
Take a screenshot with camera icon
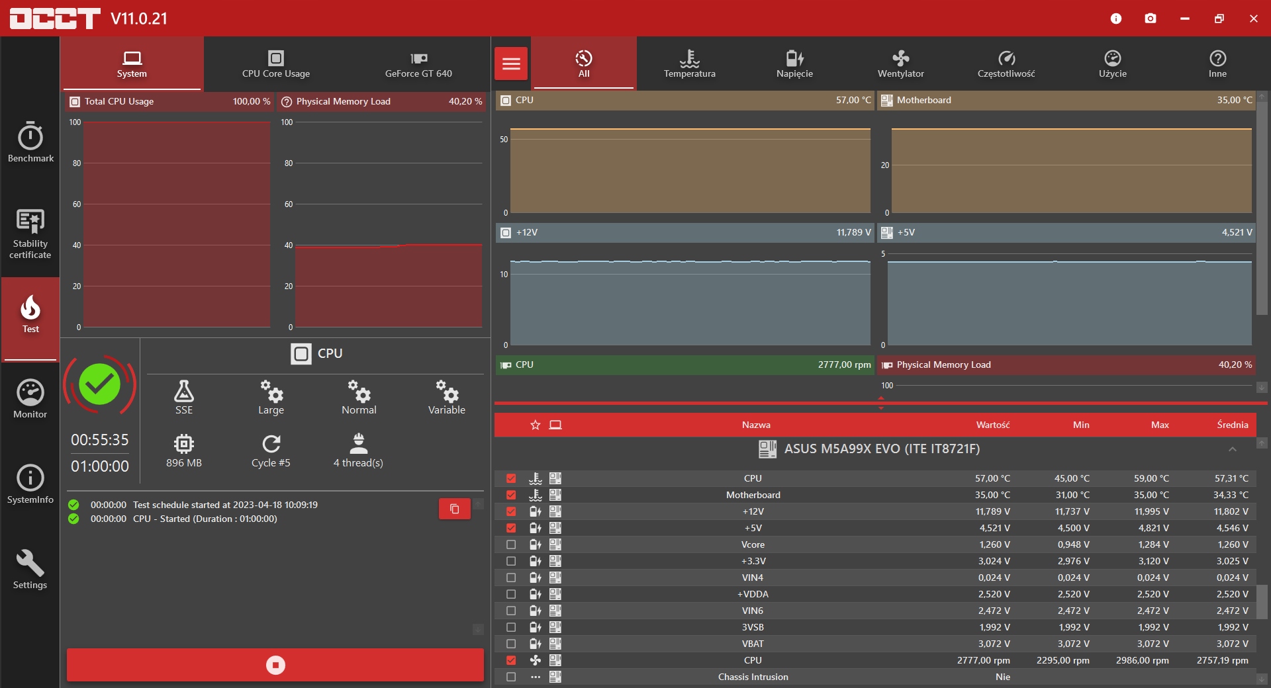coord(1151,19)
